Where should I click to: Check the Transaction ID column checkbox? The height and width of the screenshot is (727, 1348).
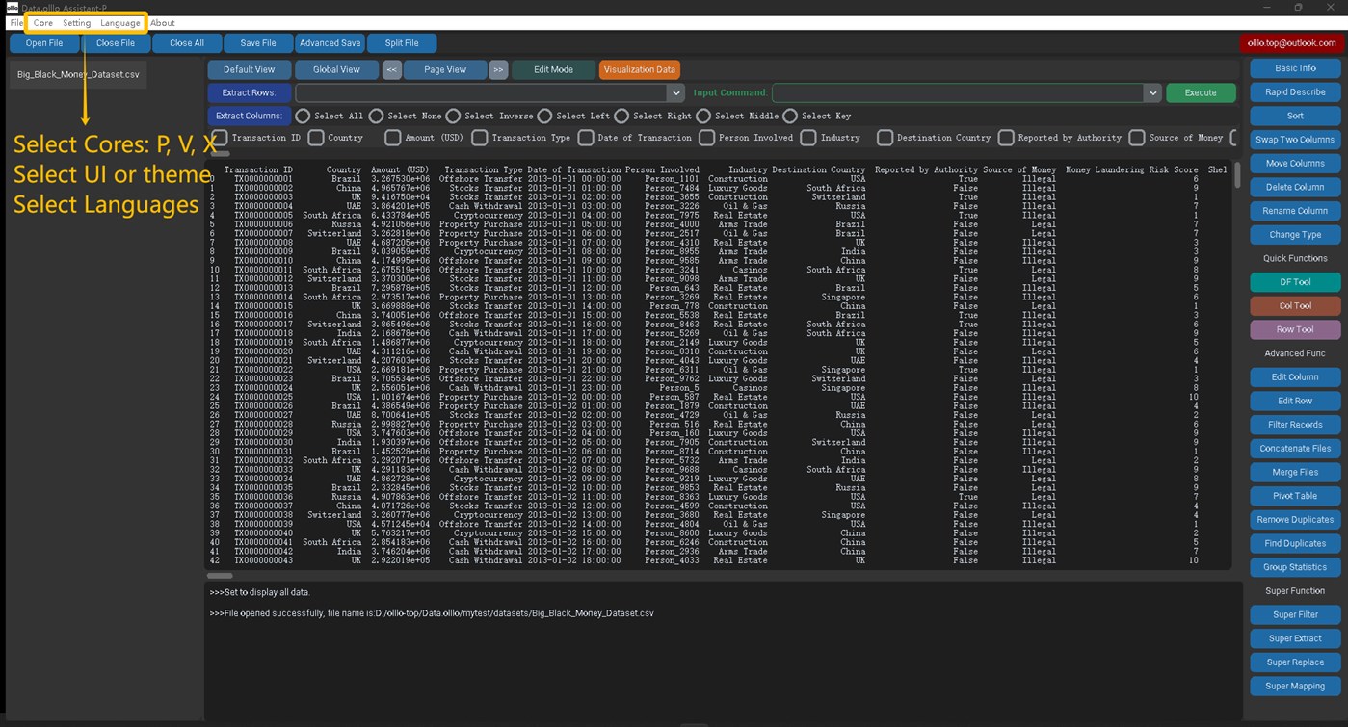click(x=220, y=138)
